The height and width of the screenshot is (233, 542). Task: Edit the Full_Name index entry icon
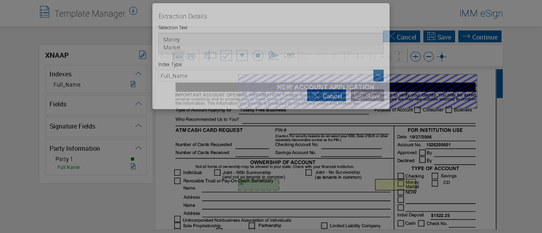pyautogui.click(x=133, y=84)
